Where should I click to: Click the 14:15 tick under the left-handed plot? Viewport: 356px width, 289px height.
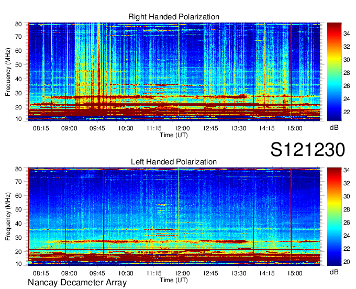[266, 273]
